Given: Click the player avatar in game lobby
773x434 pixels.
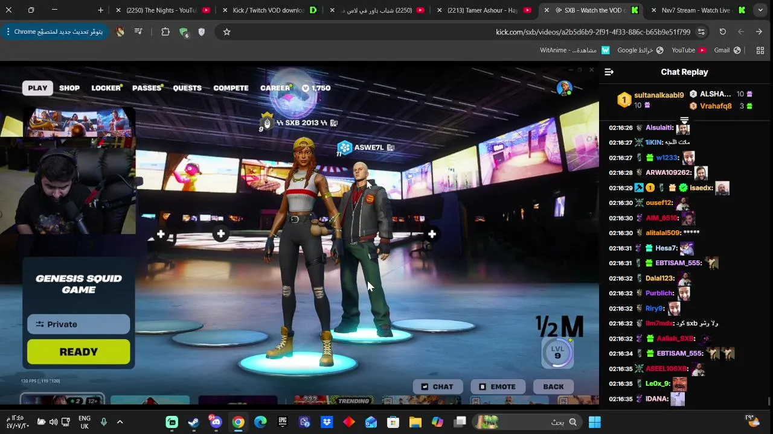Looking at the screenshot, I should pyautogui.click(x=565, y=89).
